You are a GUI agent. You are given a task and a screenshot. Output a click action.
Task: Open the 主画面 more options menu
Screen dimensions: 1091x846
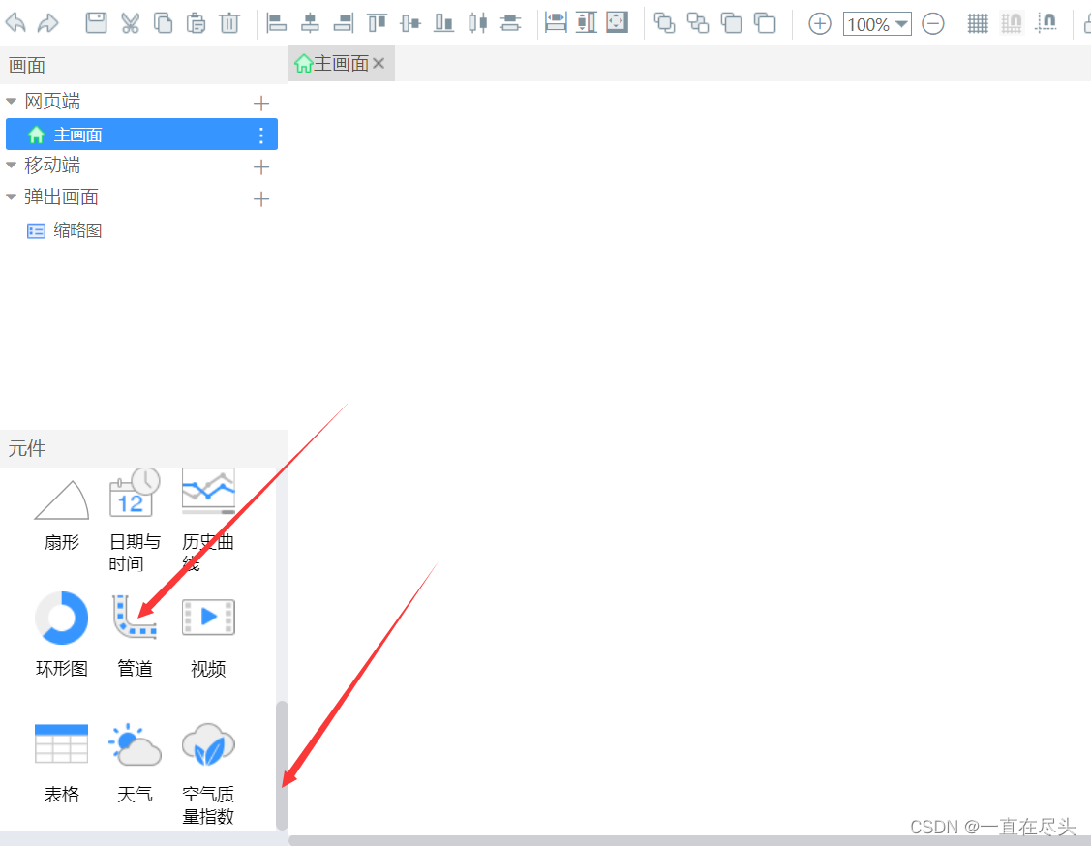pos(261,135)
